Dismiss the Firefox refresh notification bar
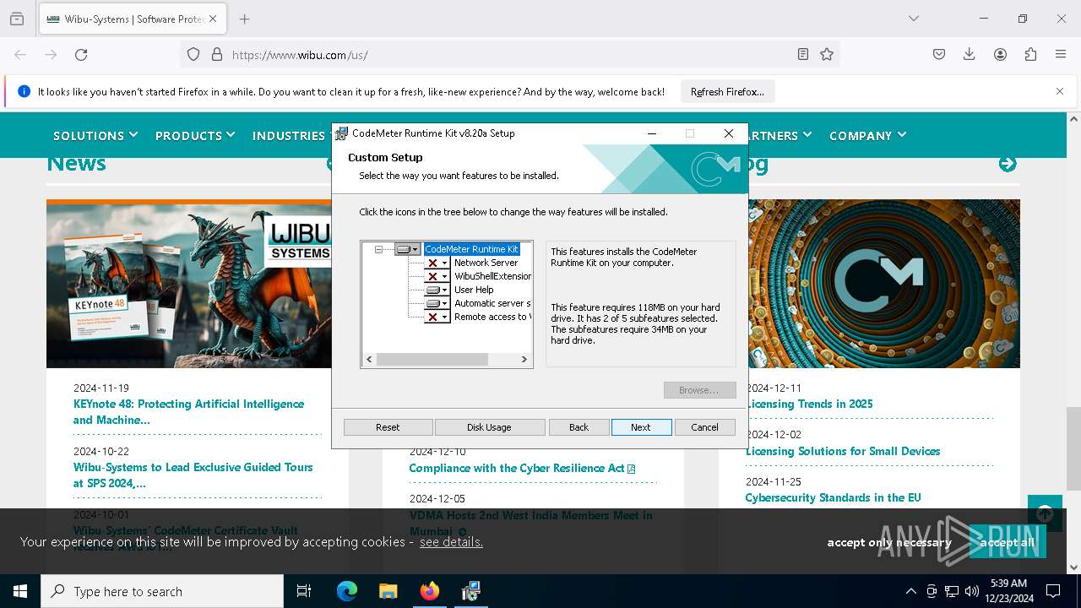Image resolution: width=1081 pixels, height=608 pixels. (1059, 91)
